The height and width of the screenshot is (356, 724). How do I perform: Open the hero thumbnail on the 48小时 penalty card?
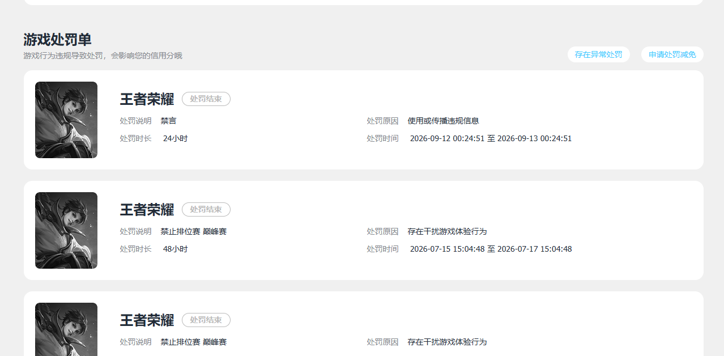(x=66, y=230)
